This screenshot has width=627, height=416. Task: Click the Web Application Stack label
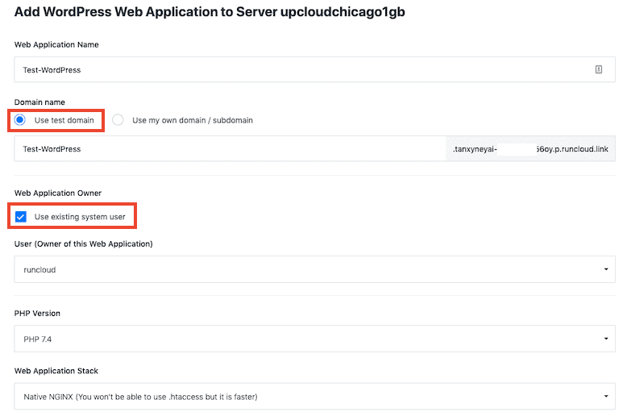[x=56, y=371]
